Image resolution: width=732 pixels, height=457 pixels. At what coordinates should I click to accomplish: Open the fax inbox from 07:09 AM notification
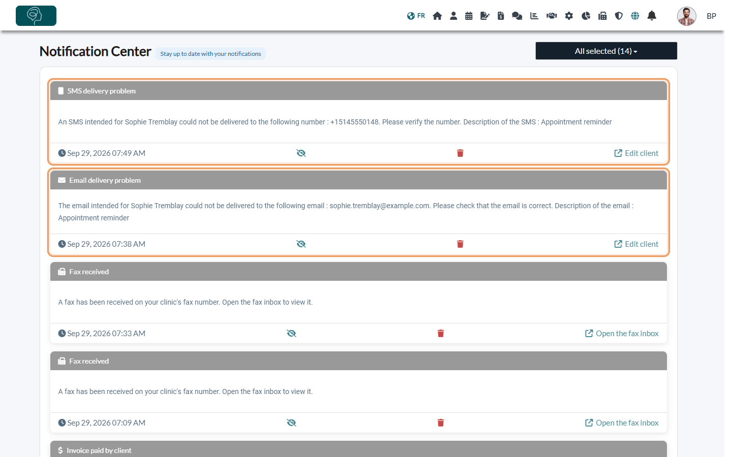point(622,423)
